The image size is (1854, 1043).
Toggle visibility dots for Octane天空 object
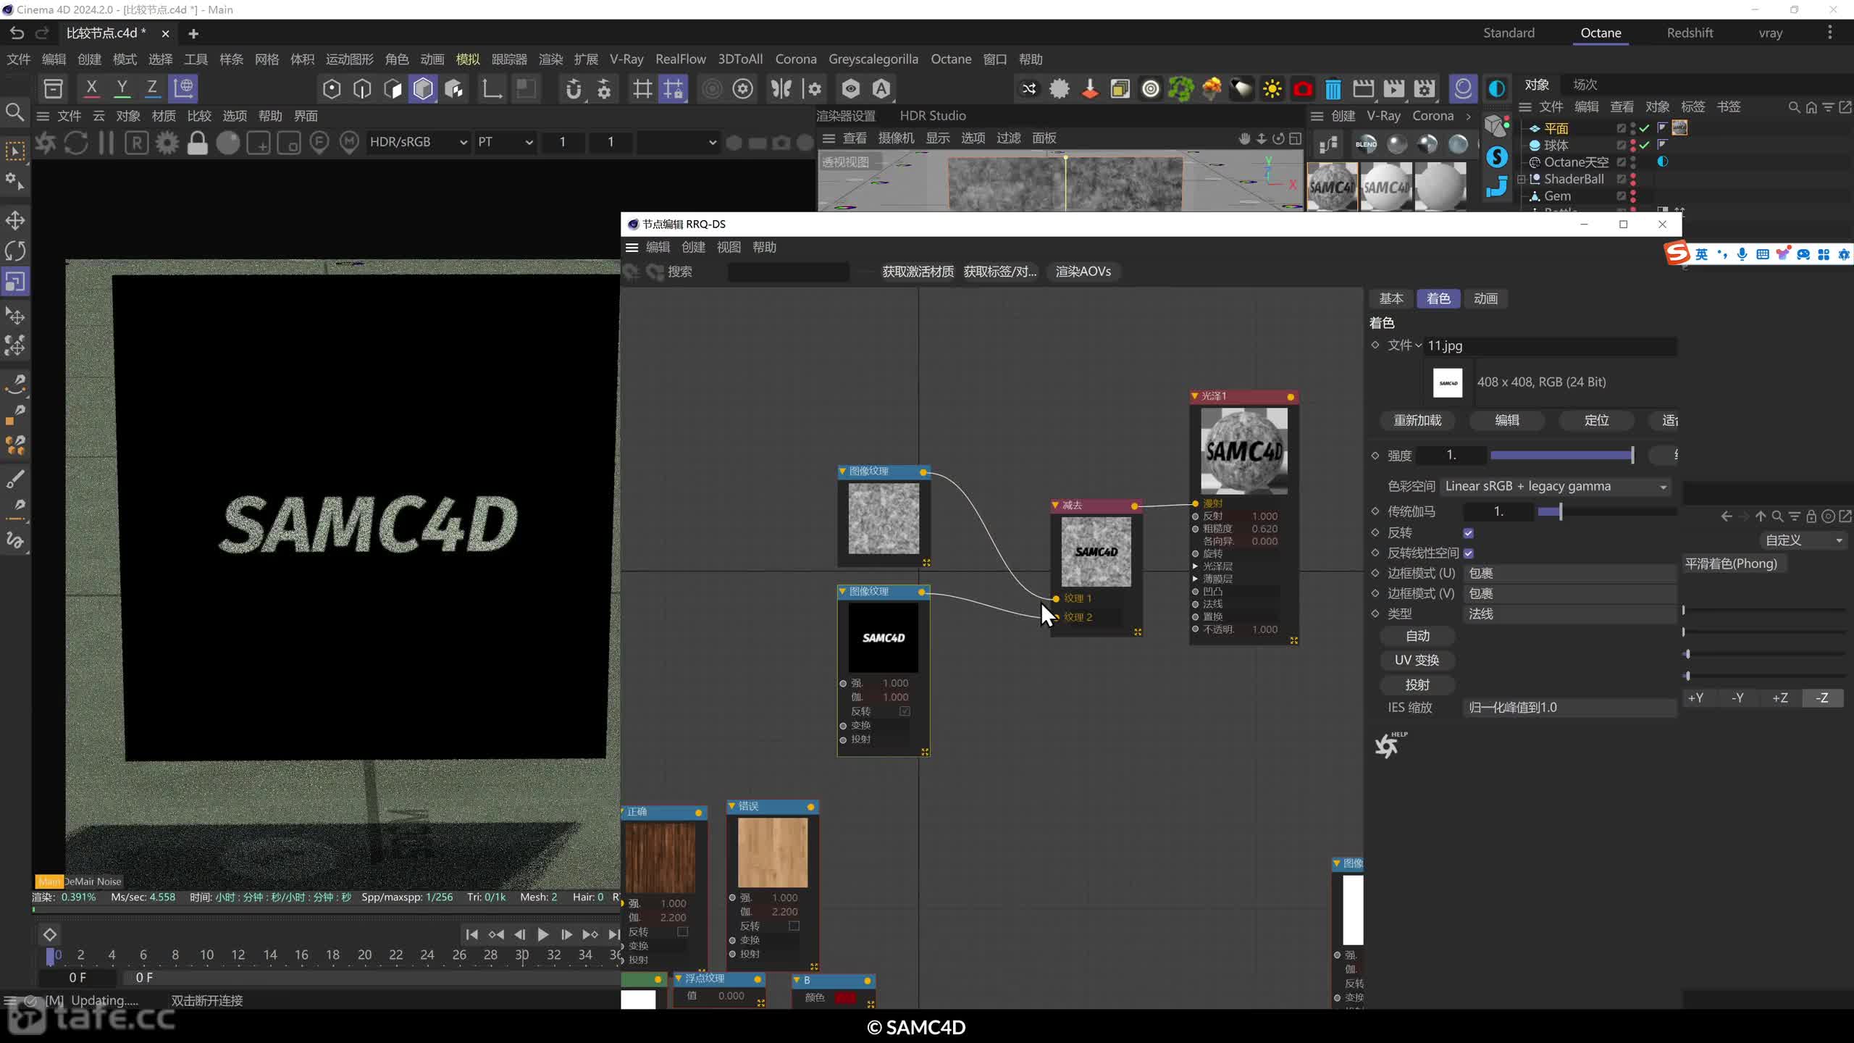click(1633, 162)
